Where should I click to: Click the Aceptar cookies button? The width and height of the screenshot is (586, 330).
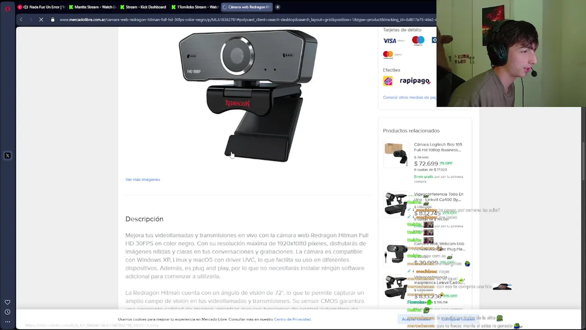tap(416, 319)
